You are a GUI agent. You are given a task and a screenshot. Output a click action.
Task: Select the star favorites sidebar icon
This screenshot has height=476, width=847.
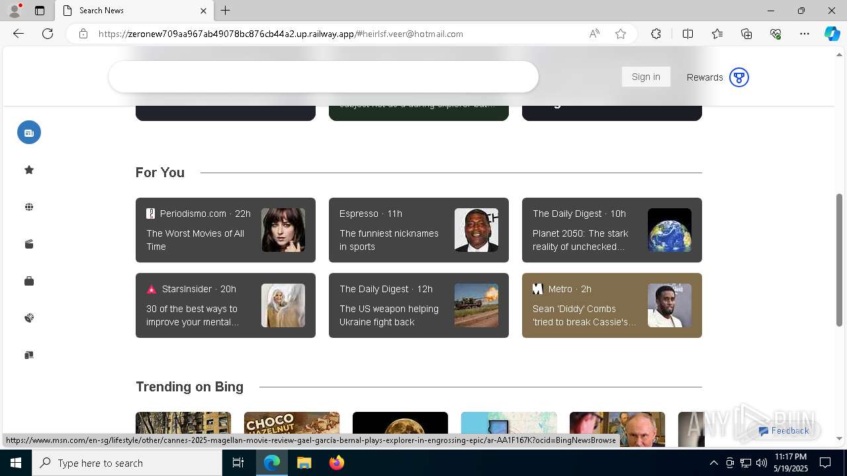click(29, 170)
